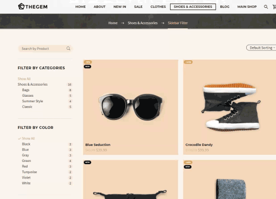Select the Shoes & Accessories category filter
Viewport: 276px width, 199px height.
pos(33,85)
